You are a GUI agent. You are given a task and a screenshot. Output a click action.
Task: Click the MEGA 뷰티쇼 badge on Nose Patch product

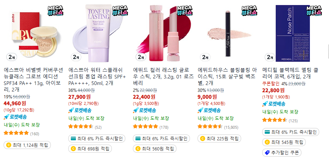coord(314,10)
